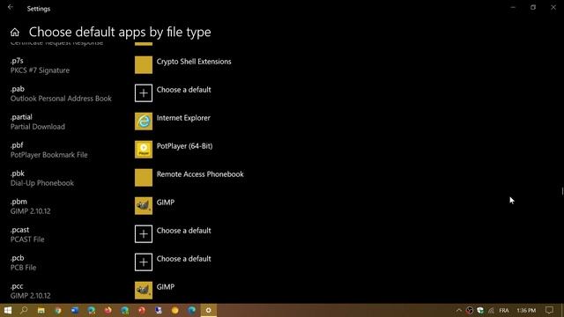Select the .pbf extension label

click(x=17, y=145)
